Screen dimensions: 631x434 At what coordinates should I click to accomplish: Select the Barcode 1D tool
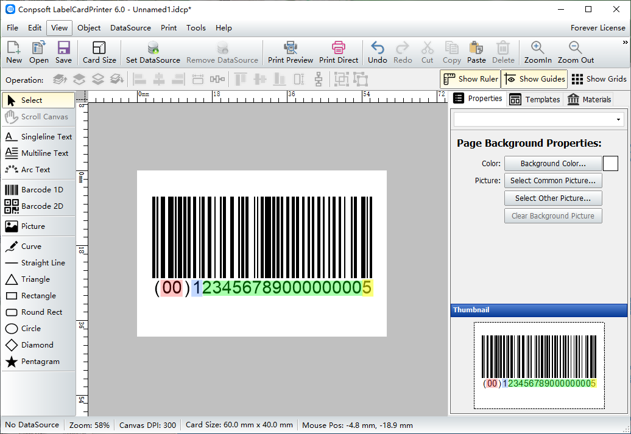[38, 189]
